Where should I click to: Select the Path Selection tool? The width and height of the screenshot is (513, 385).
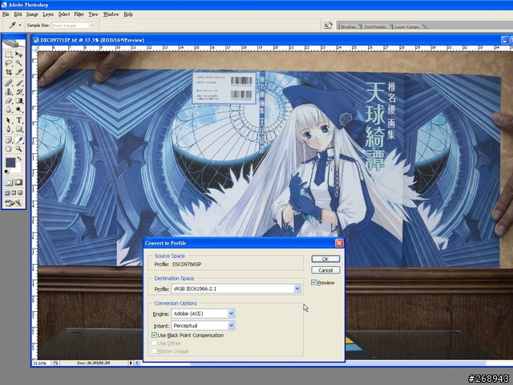point(9,120)
